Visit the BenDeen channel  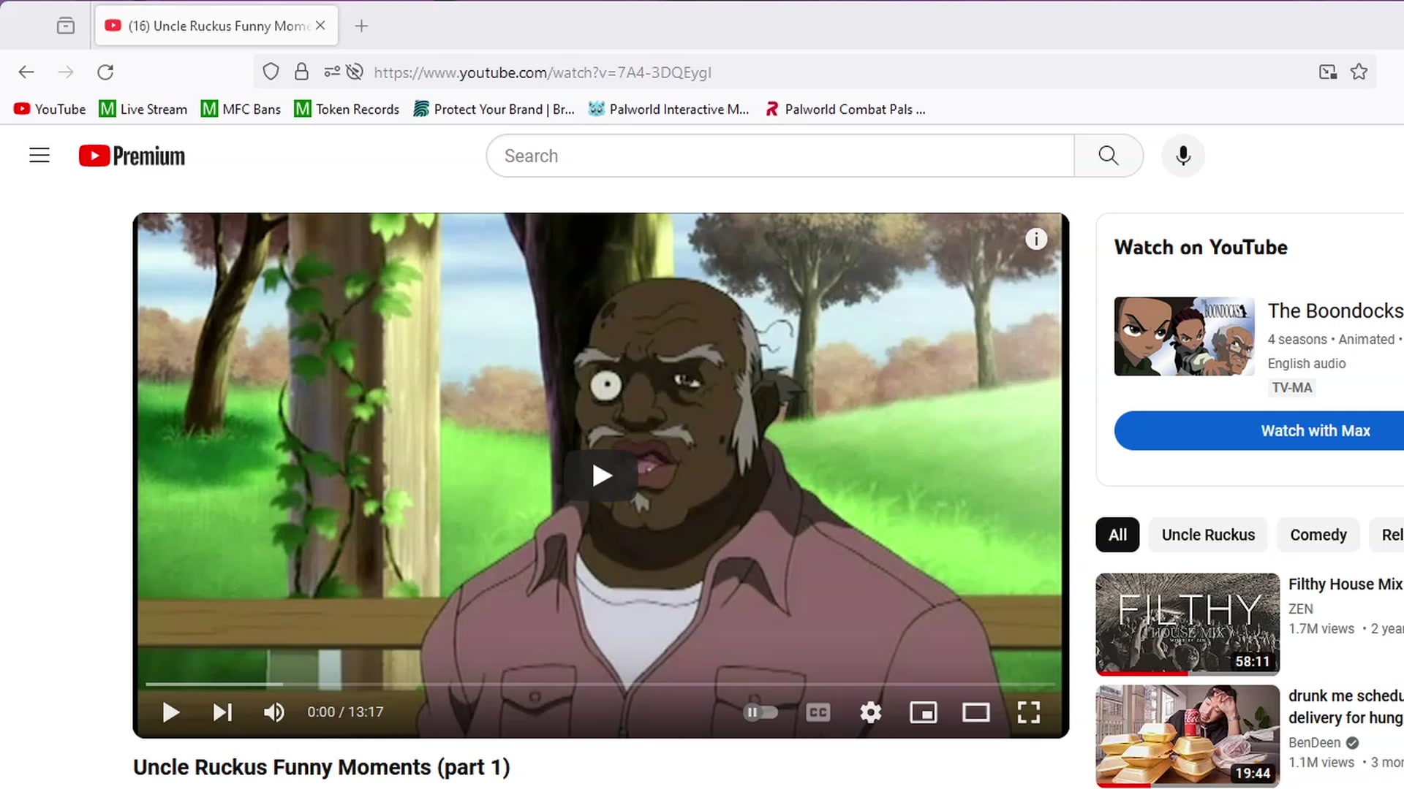[x=1315, y=742]
